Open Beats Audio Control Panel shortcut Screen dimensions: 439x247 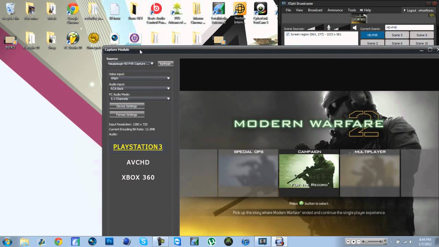click(156, 13)
